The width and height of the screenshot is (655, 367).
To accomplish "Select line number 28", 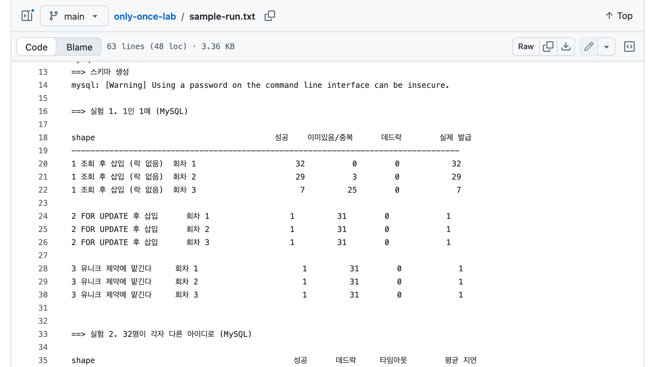I will pyautogui.click(x=43, y=268).
